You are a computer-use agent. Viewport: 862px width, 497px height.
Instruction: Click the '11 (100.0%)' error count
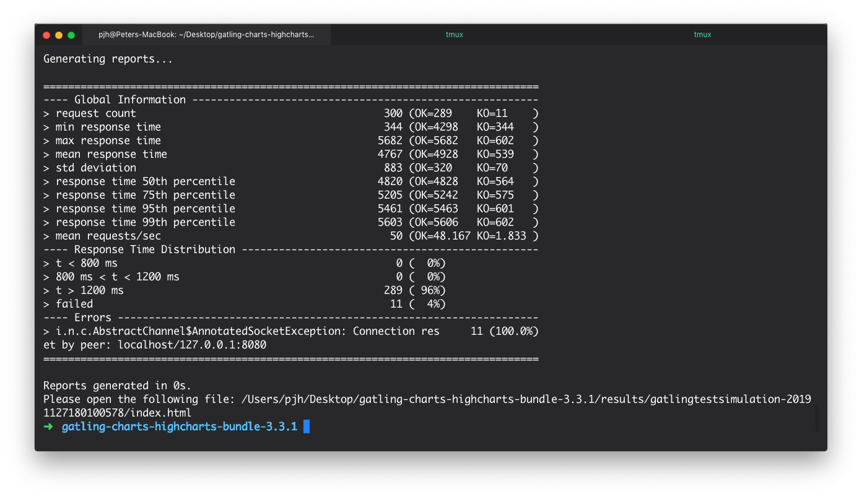point(505,331)
